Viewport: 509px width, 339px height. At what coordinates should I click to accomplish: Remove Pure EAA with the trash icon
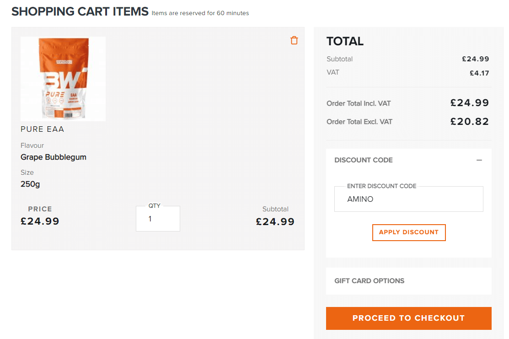[x=294, y=40]
